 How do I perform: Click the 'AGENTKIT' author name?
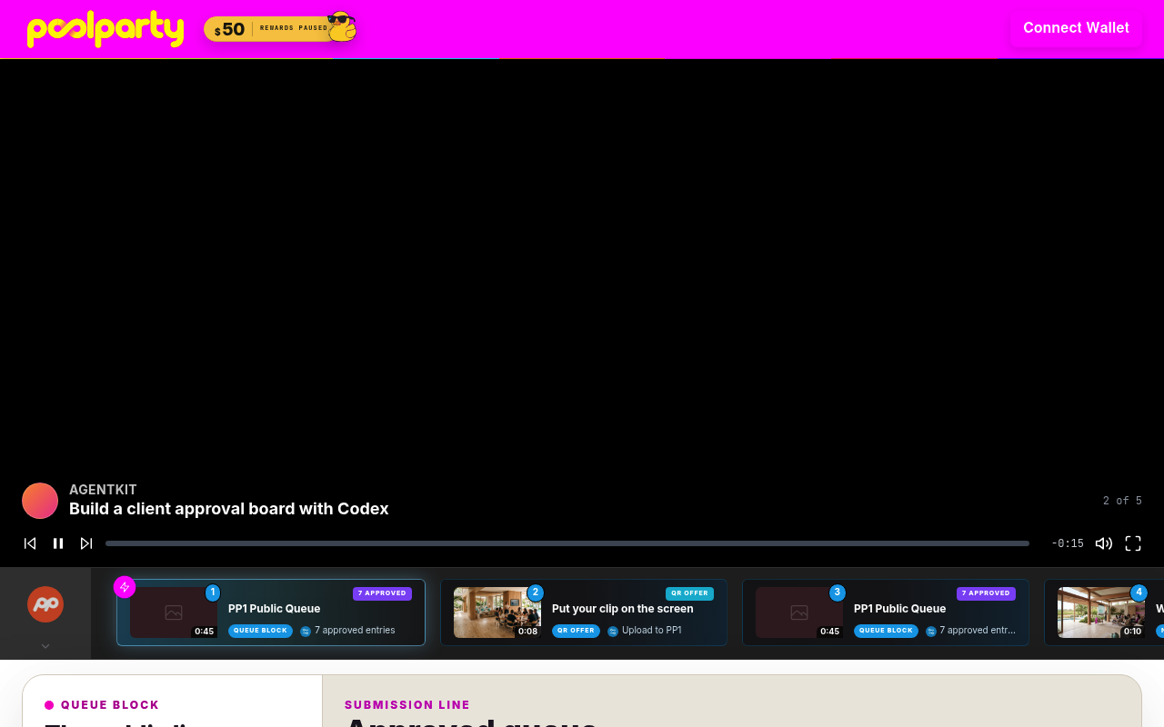coord(103,490)
